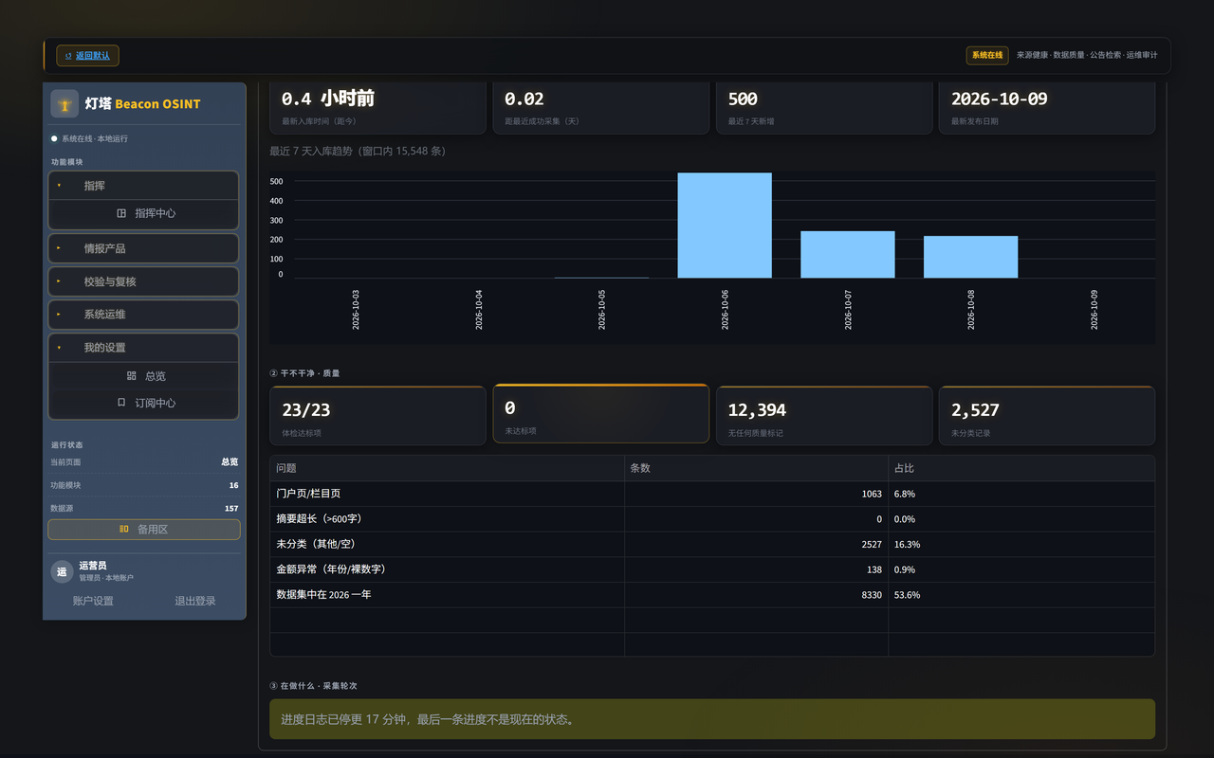Viewport: 1214px width, 758px height.
Task: Click the 金额异常 (年份/裸数字) row
Action: (x=712, y=569)
